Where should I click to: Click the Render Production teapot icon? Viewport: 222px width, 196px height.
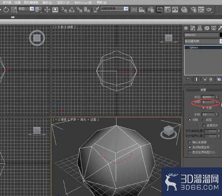coord(209,10)
